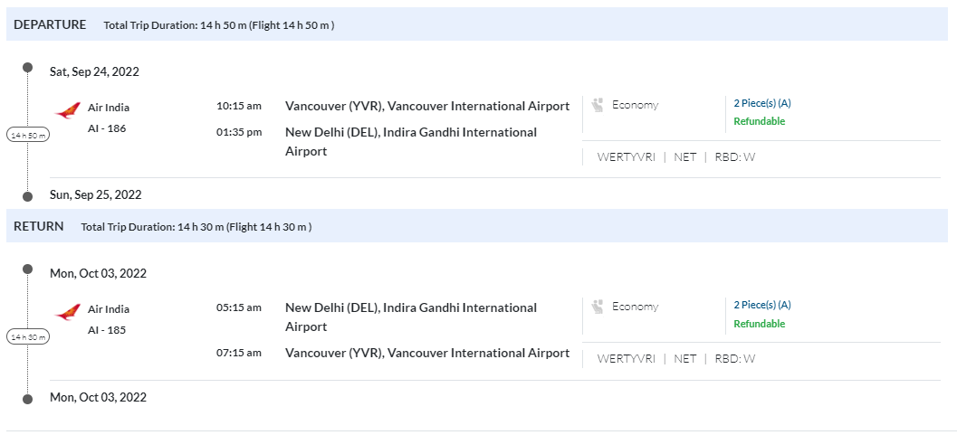Click Vancouver (YVR) departure airport at 10:15 am
Image resolution: width=957 pixels, height=435 pixels.
[x=427, y=106]
